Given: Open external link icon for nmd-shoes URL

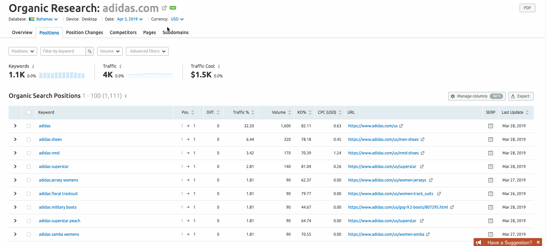Looking at the screenshot, I should coord(422,153).
